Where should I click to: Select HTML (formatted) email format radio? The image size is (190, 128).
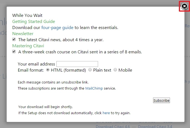[47, 70]
